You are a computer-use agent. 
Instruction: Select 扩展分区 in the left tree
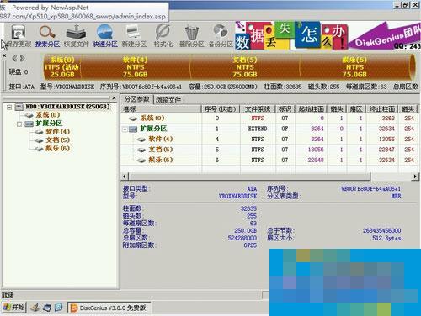tap(49, 124)
